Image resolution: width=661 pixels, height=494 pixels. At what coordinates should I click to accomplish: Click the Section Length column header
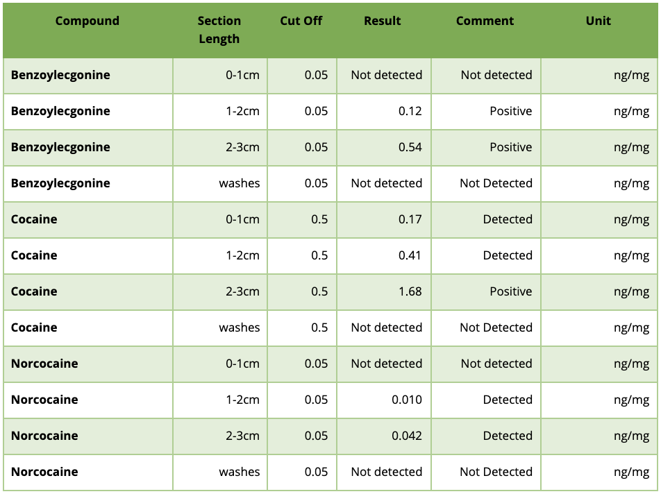[x=219, y=30]
